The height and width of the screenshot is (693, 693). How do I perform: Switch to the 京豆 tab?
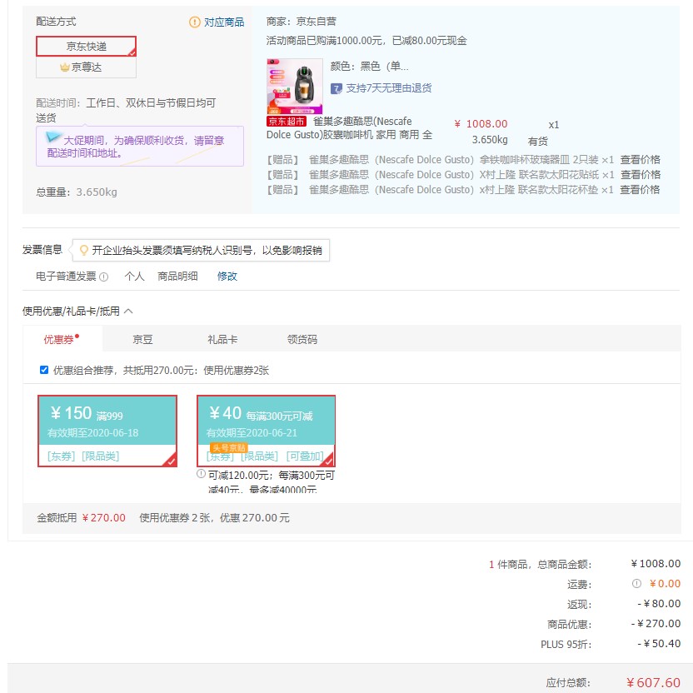[x=142, y=340]
